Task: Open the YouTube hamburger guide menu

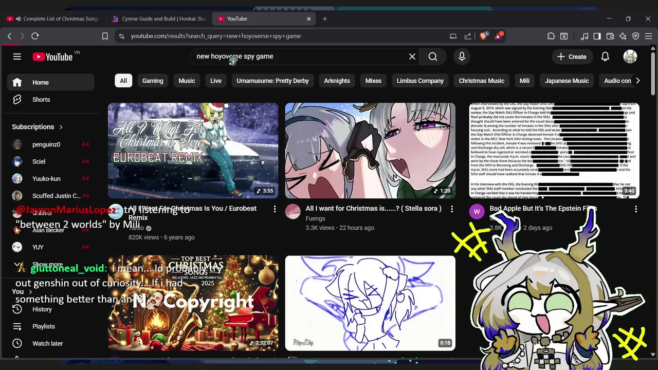Action: pos(17,57)
